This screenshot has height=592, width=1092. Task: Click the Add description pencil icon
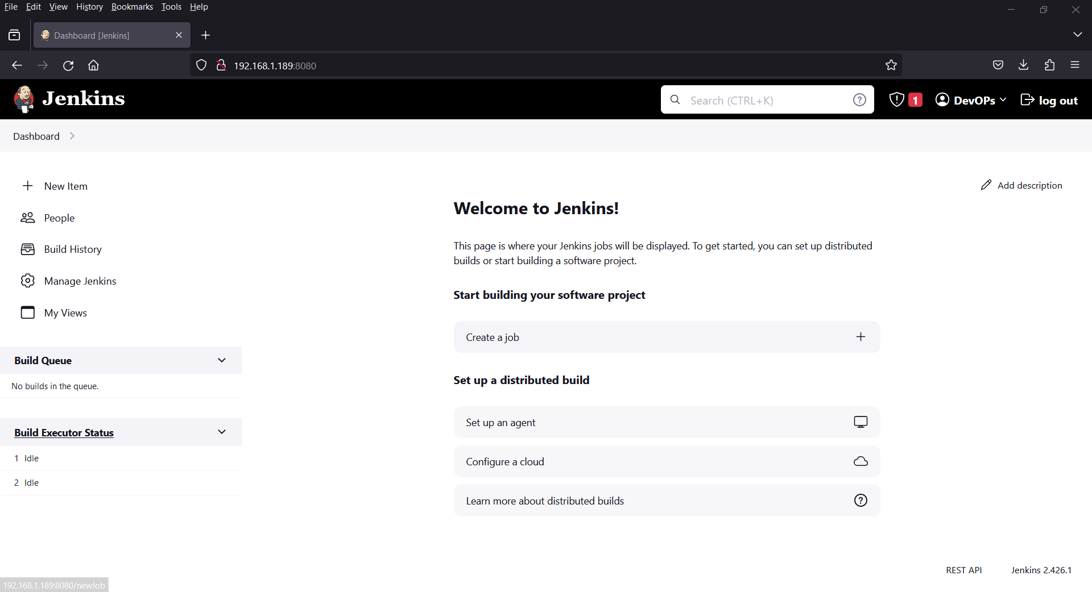click(986, 185)
